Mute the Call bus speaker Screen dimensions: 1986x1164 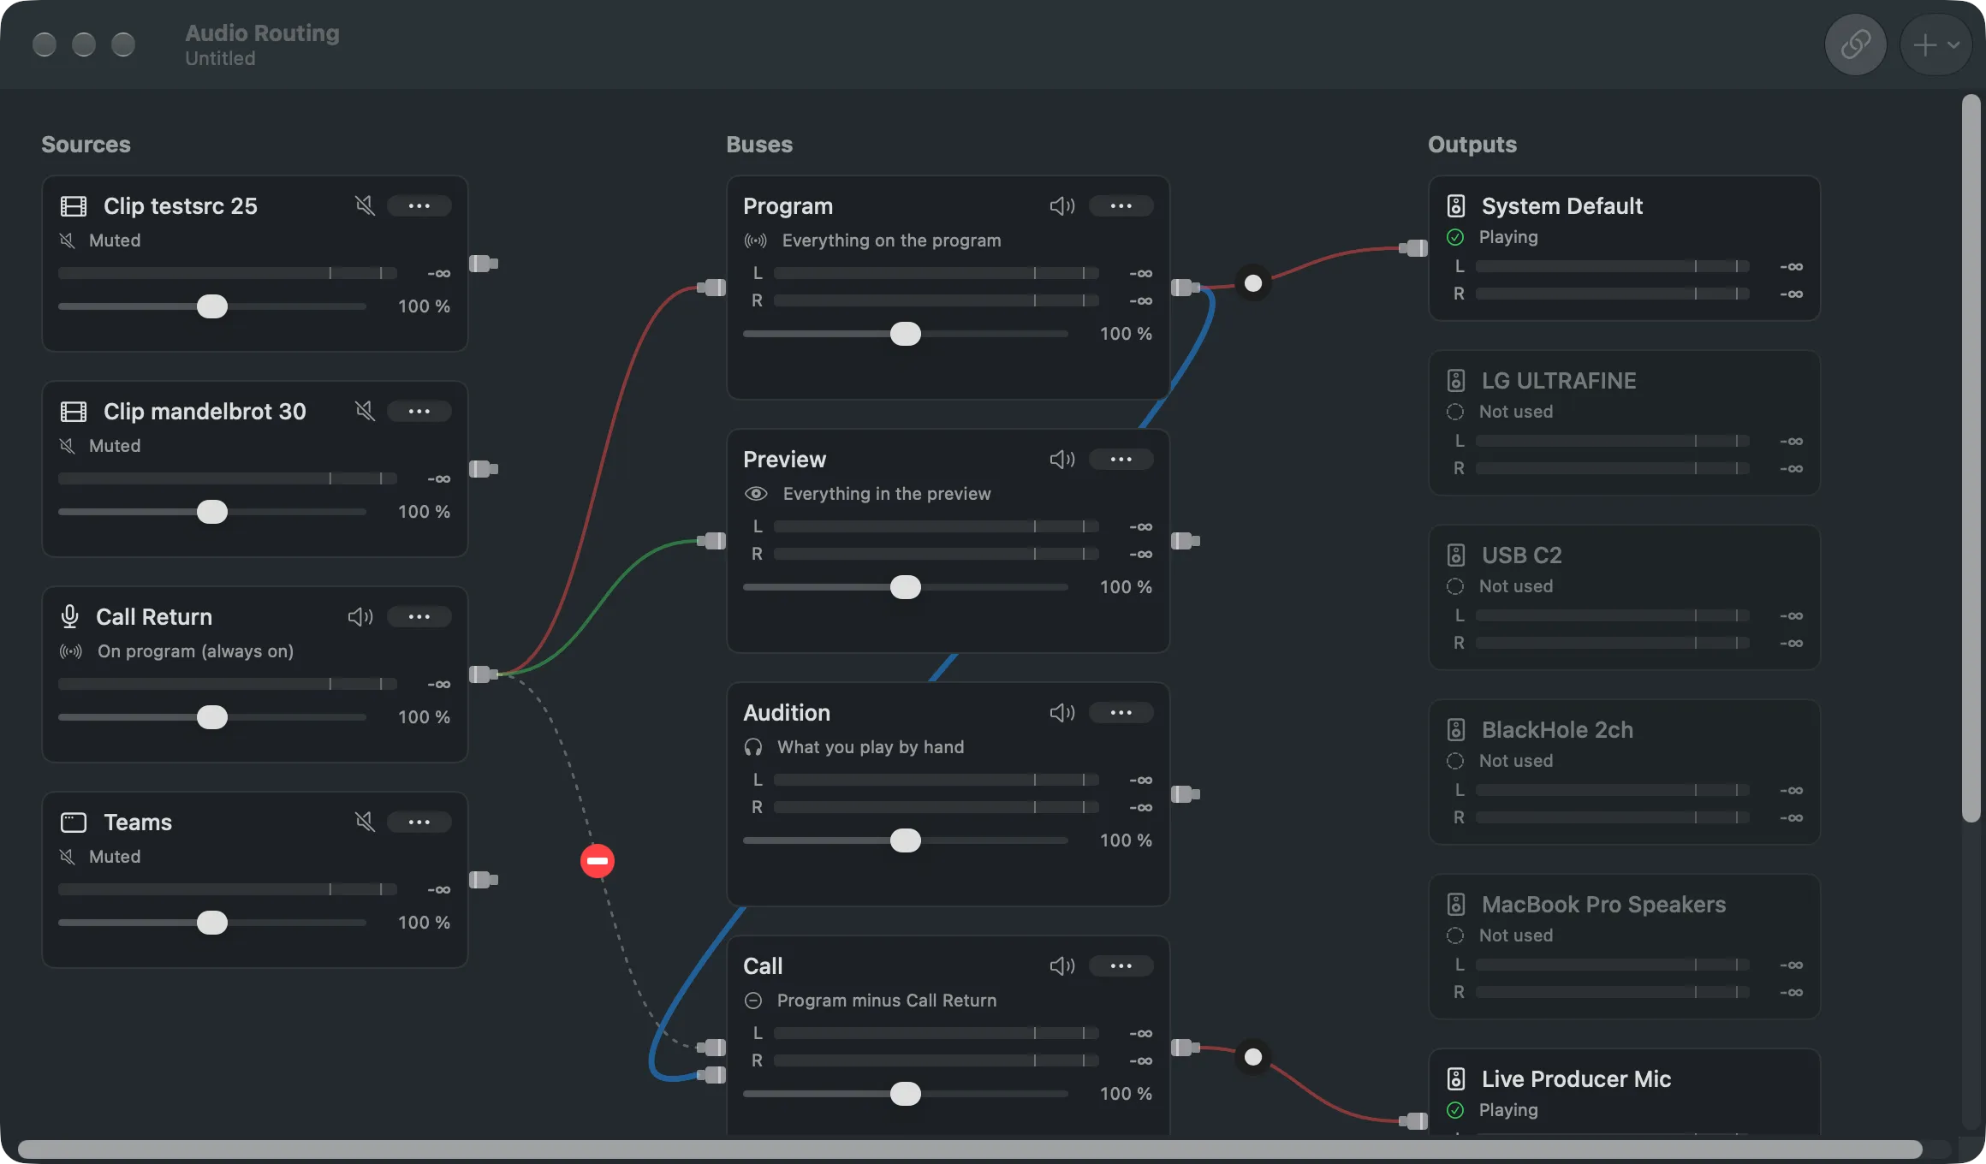(x=1062, y=965)
